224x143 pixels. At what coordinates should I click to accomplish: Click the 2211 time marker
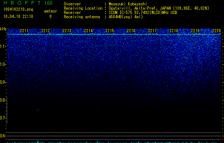tap(24, 31)
